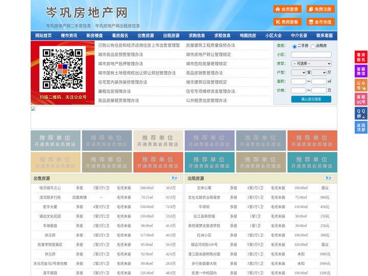Open the 求租信息 nav item
The height and width of the screenshot is (276, 368).
pos(222,36)
